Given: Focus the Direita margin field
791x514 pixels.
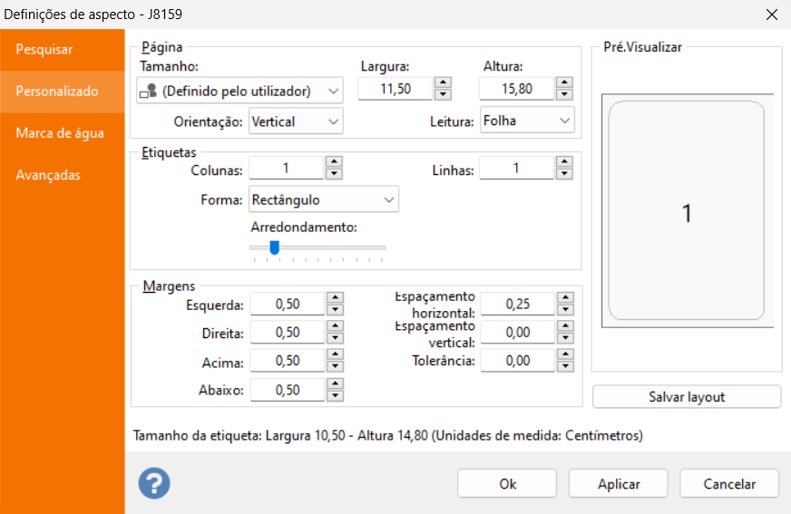Looking at the screenshot, I should point(288,332).
